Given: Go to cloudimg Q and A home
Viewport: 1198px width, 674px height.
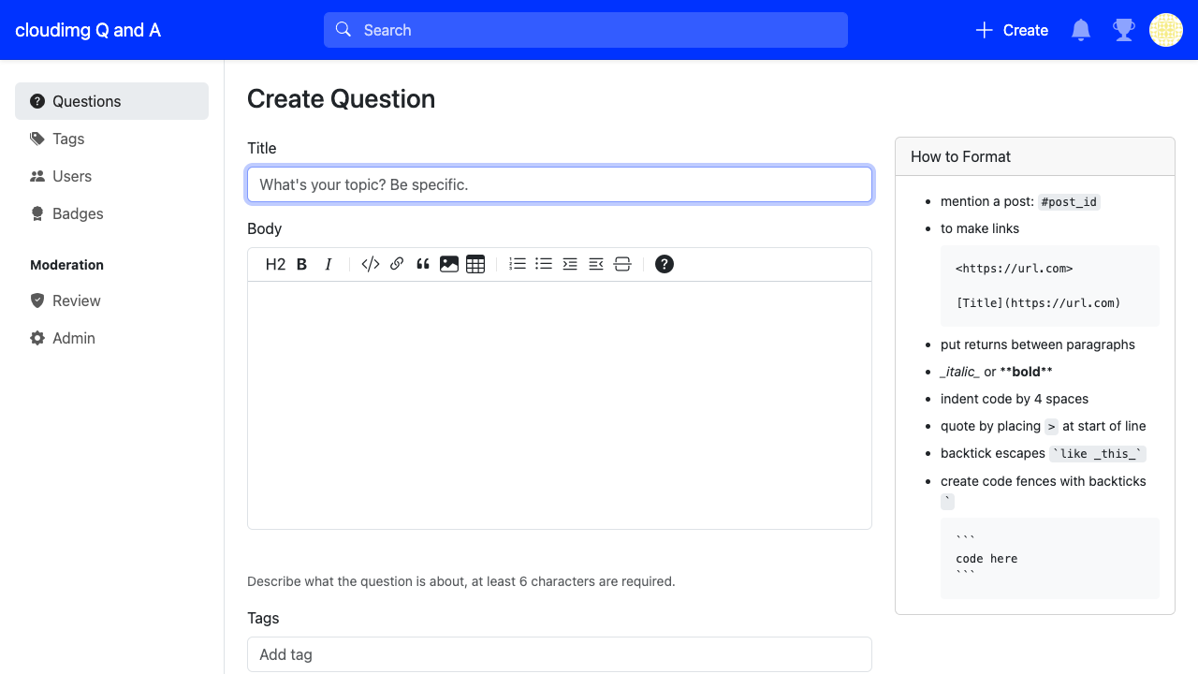Looking at the screenshot, I should (88, 30).
